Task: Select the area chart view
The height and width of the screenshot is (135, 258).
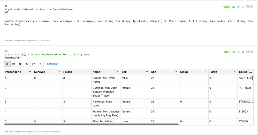Action: coord(27,64)
